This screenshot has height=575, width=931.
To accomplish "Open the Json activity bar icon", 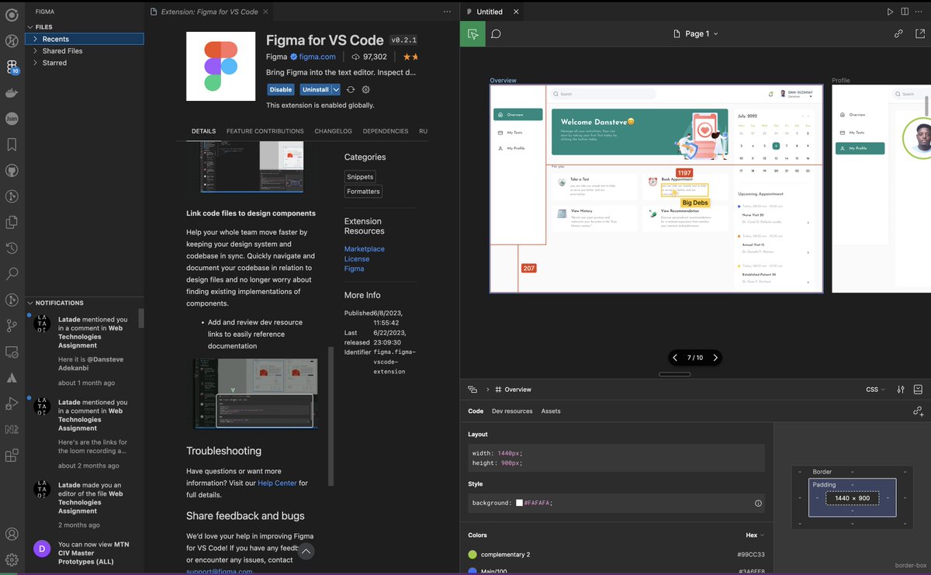I will click(x=12, y=119).
